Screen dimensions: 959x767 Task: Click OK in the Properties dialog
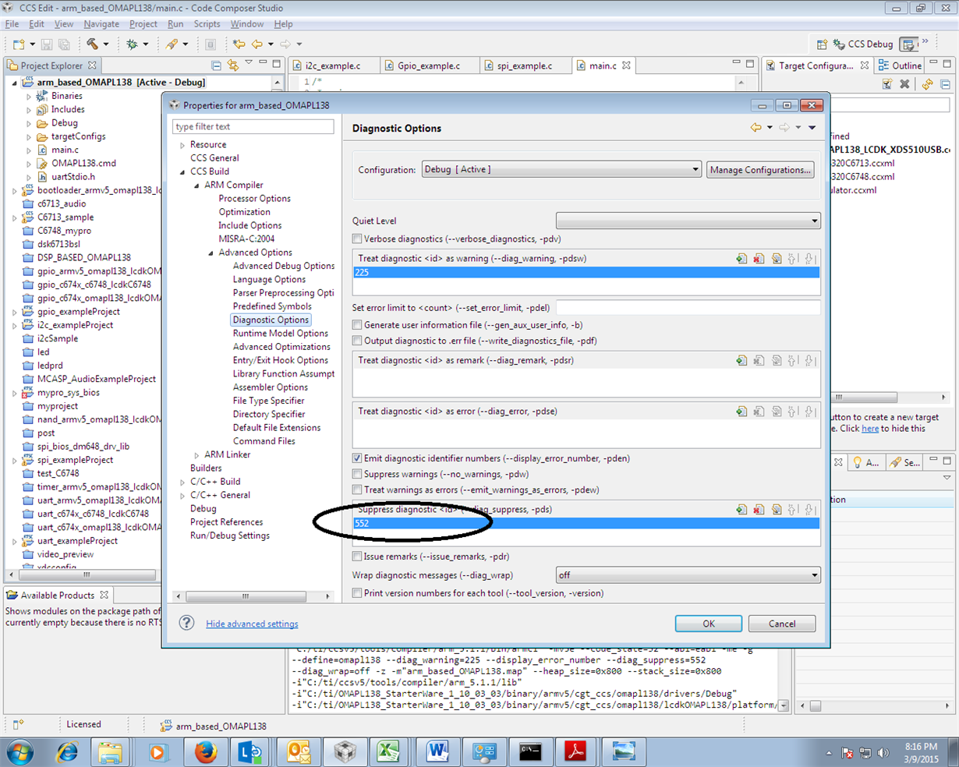709,624
